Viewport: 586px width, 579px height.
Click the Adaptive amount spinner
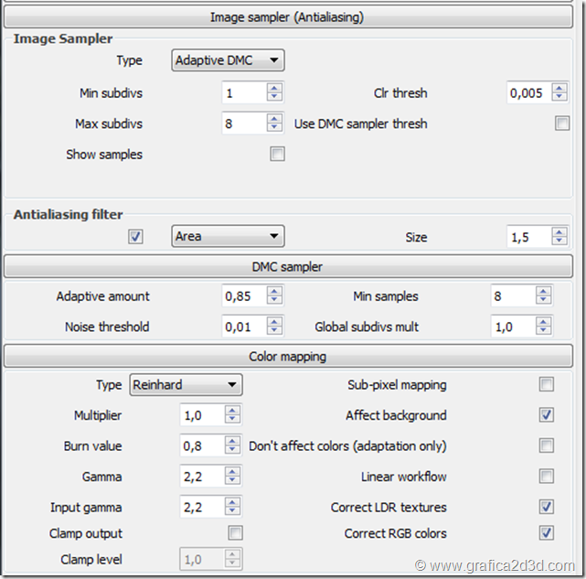[274, 296]
